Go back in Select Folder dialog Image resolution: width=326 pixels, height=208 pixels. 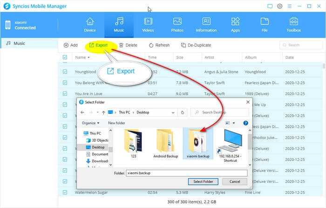click(82, 112)
